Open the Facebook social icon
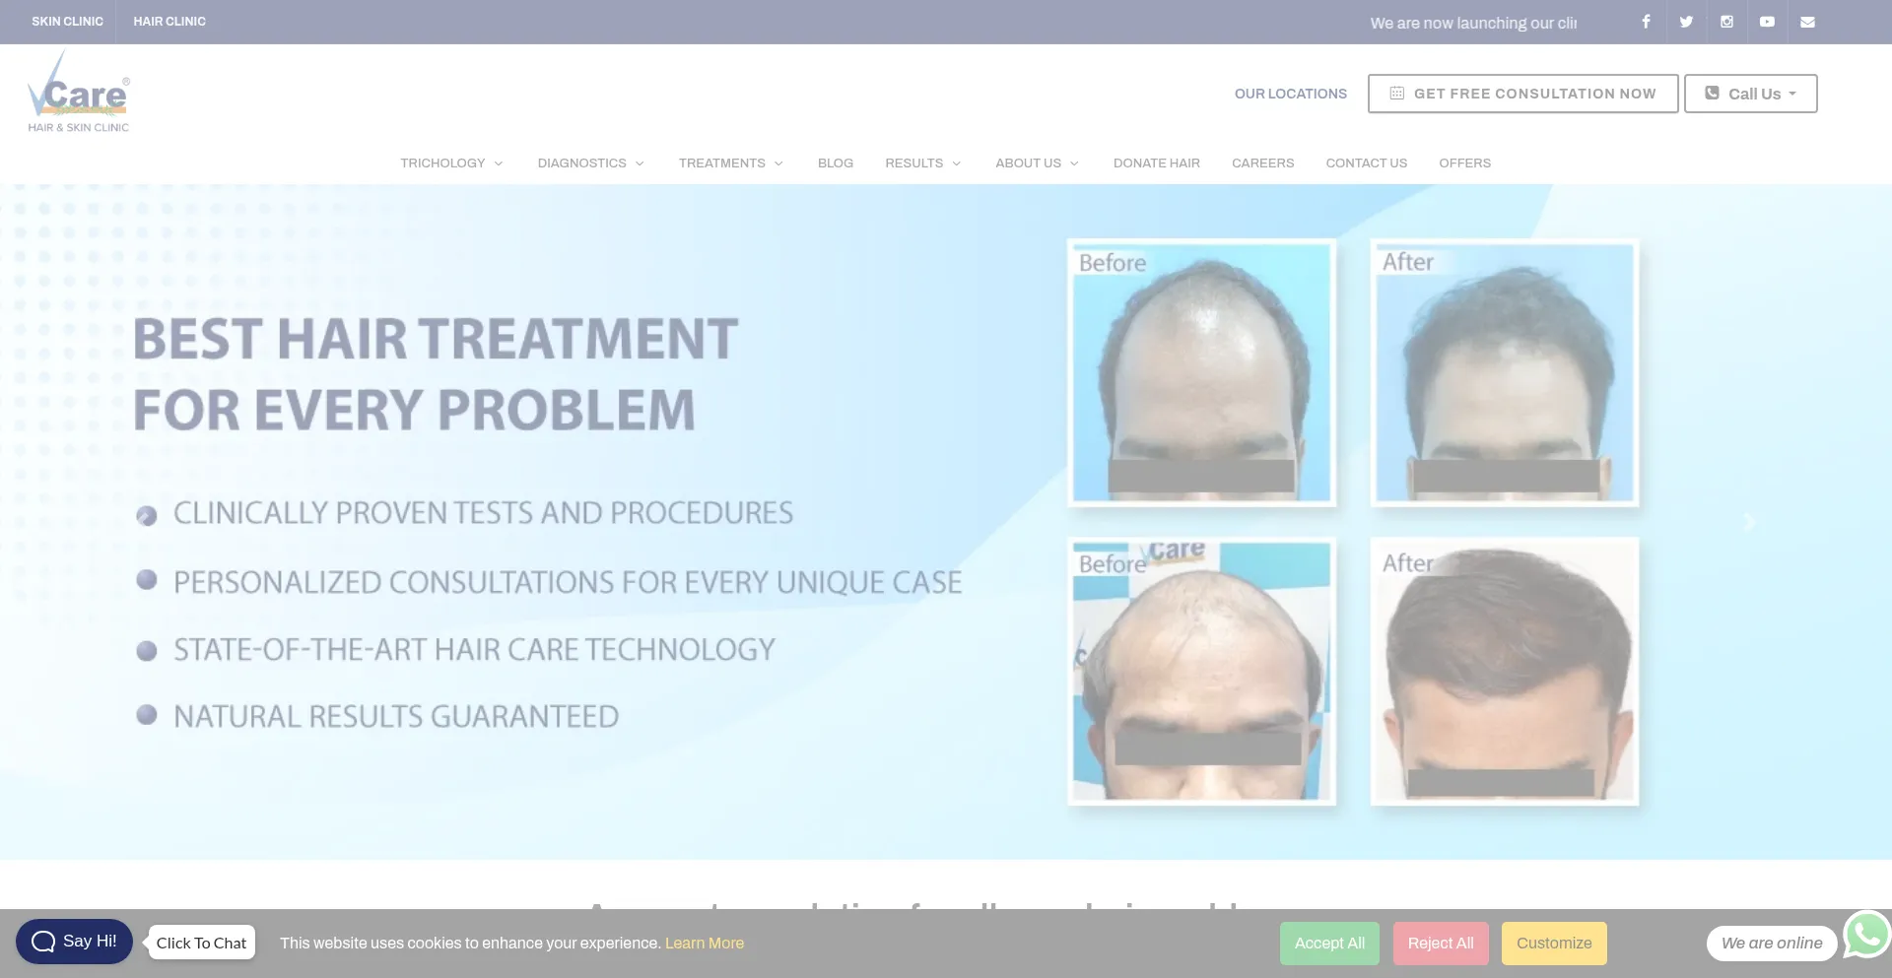Screen dimensions: 1892x978 1646,22
